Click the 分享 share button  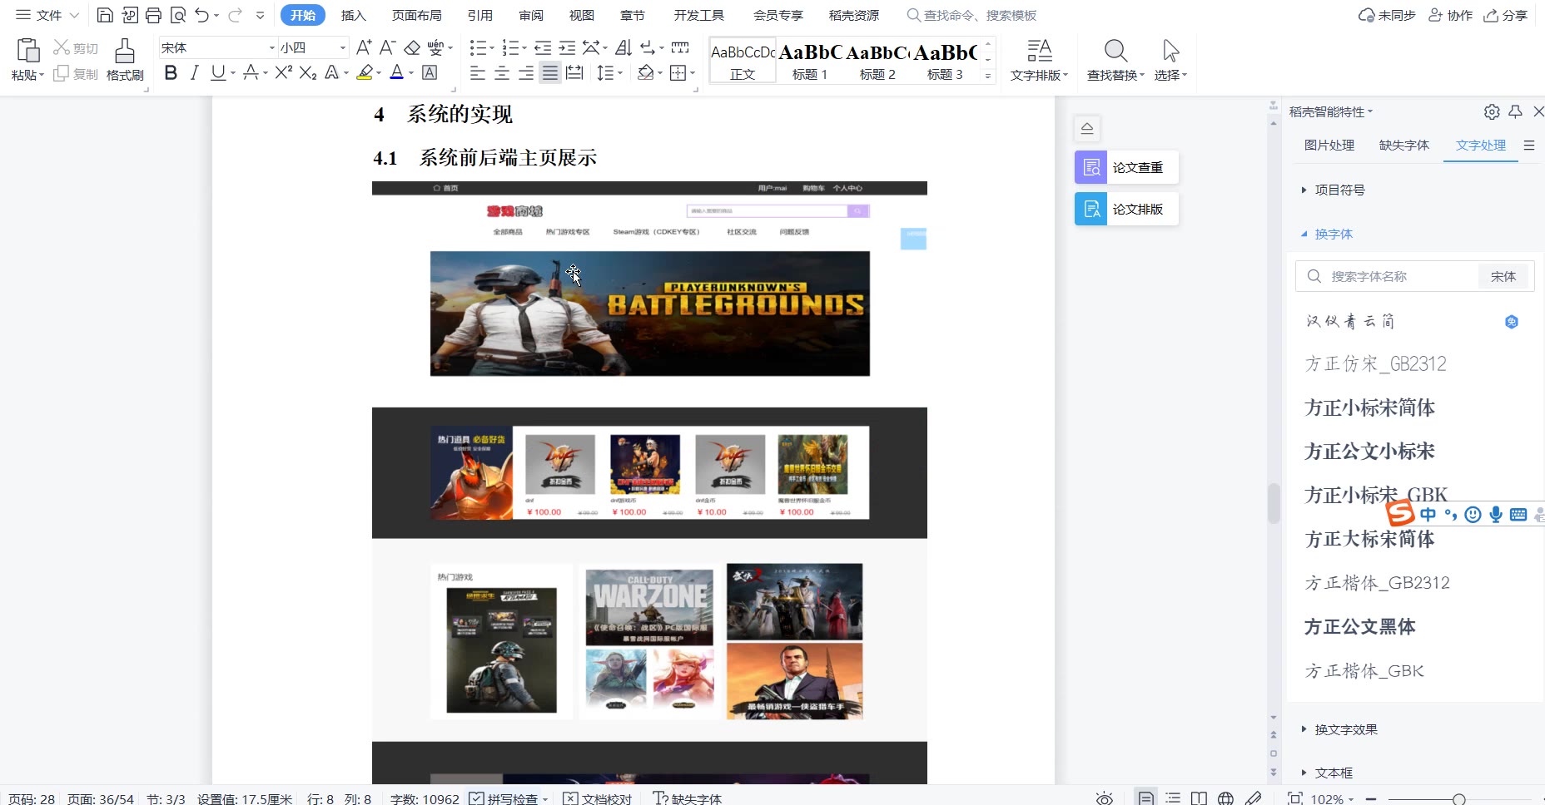pyautogui.click(x=1506, y=15)
